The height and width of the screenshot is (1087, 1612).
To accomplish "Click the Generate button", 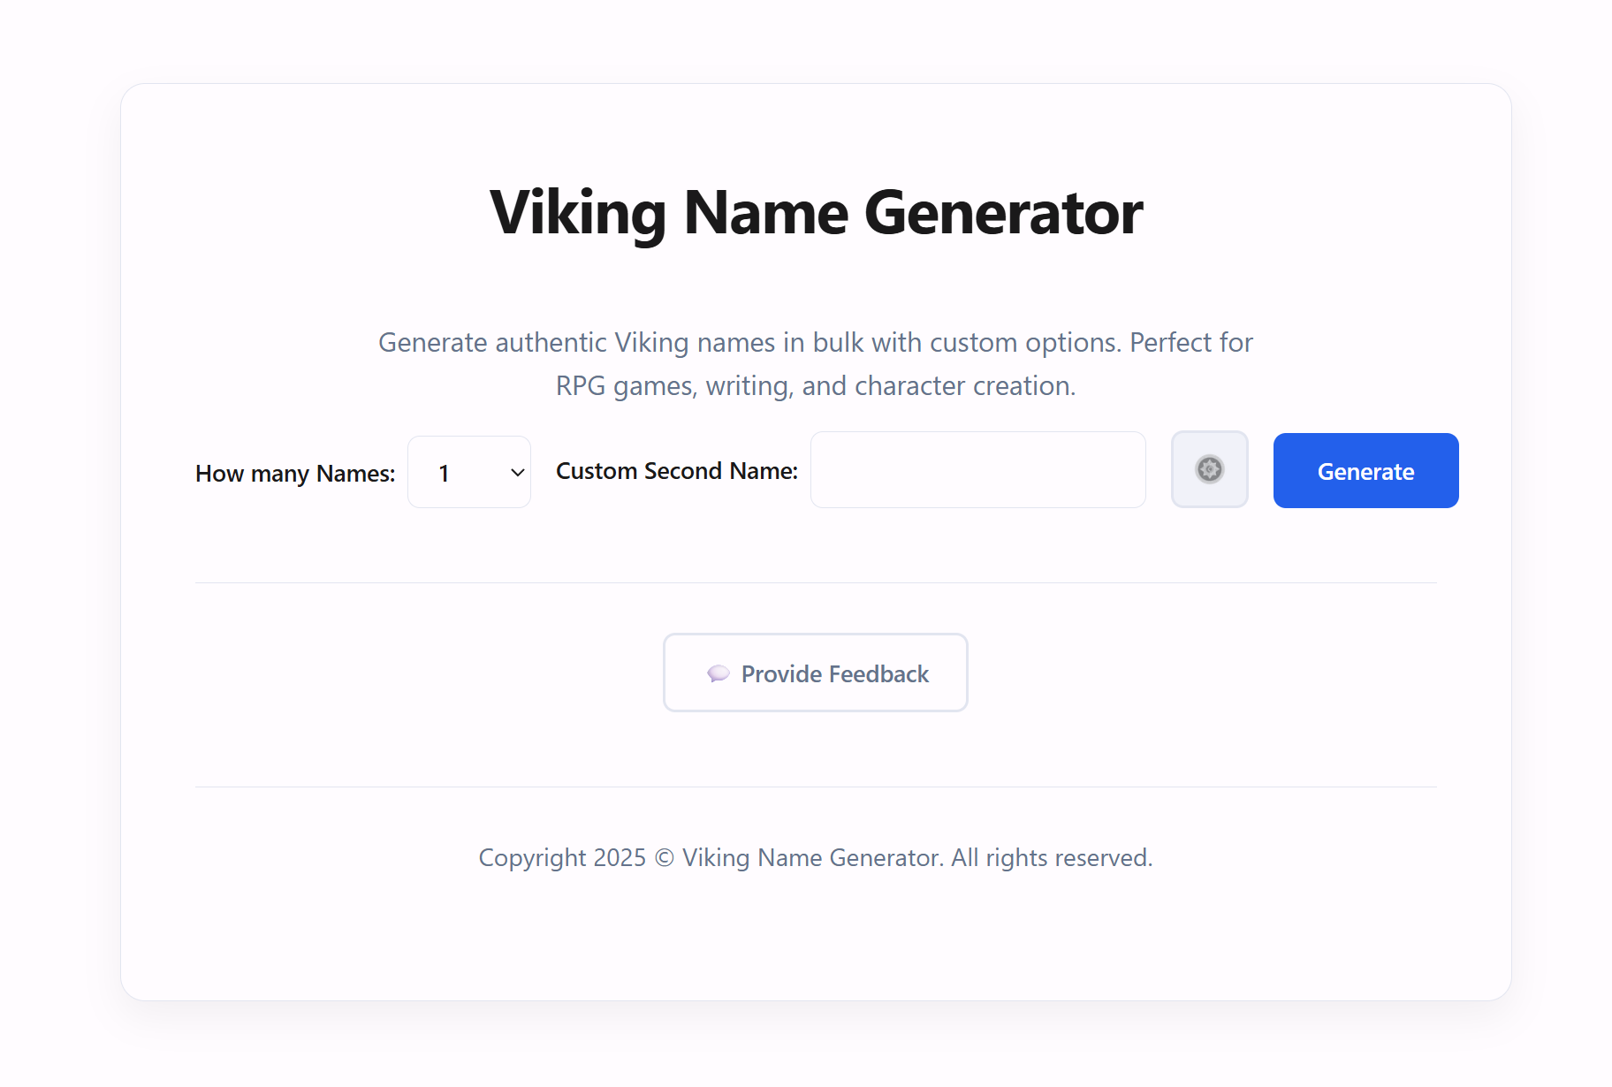I will pyautogui.click(x=1365, y=471).
